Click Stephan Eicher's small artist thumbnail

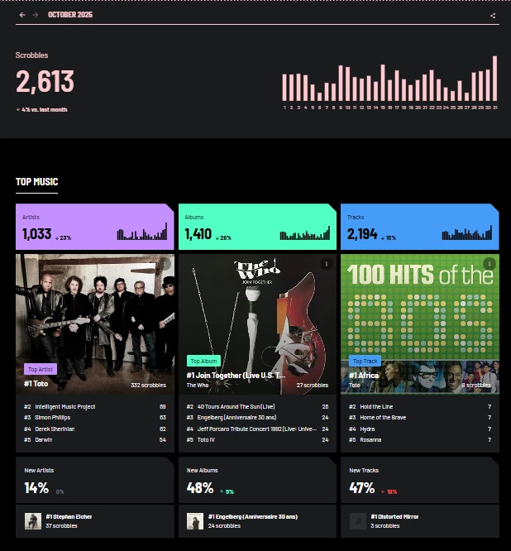click(x=33, y=521)
